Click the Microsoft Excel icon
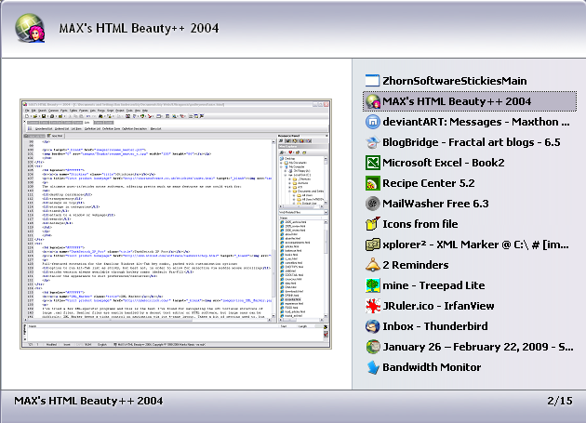 pyautogui.click(x=372, y=163)
